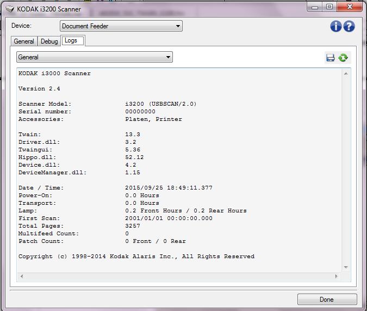This screenshot has height=311, width=367.
Task: Click the scanner model value i3200 (USBSCAN/2.0)
Action: (161, 104)
